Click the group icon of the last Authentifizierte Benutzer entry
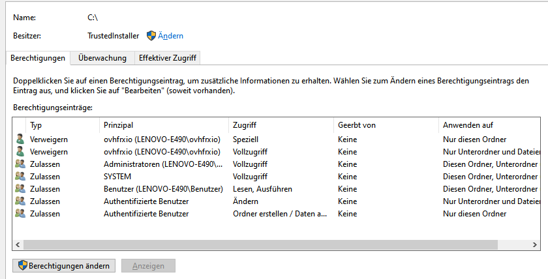The image size is (548, 279). pos(20,214)
